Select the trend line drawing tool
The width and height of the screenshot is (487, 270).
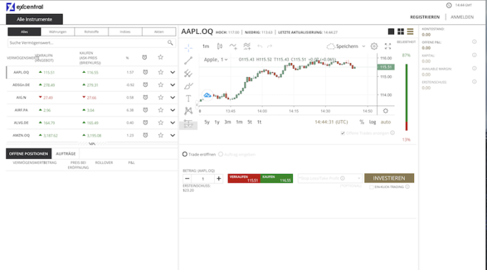[189, 60]
